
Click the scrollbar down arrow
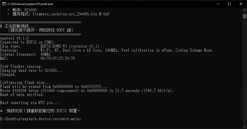click(x=244, y=127)
